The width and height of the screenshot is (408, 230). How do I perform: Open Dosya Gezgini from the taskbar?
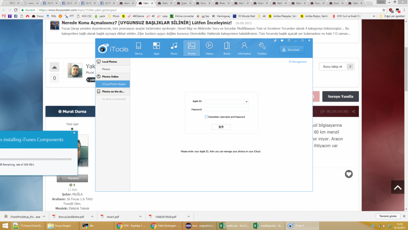[x=62, y=226]
